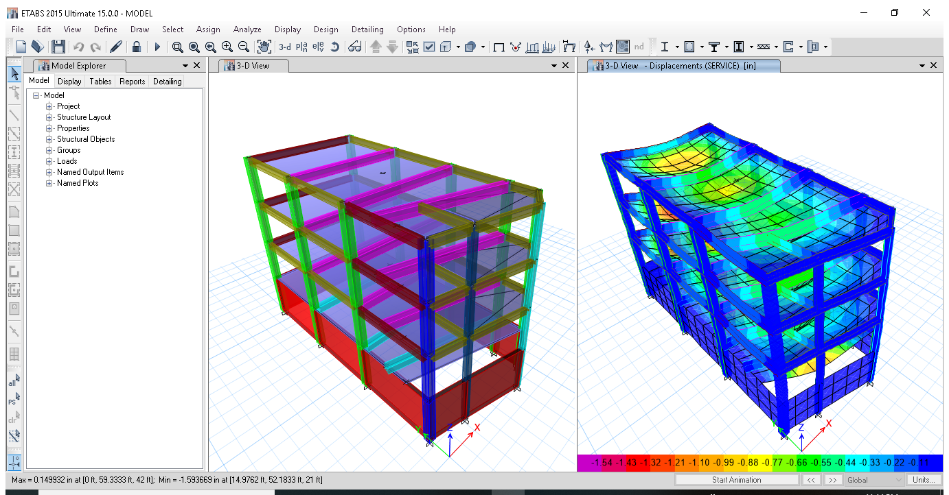Click the glasses perspective toggle icon
949x495 pixels.
(x=354, y=47)
